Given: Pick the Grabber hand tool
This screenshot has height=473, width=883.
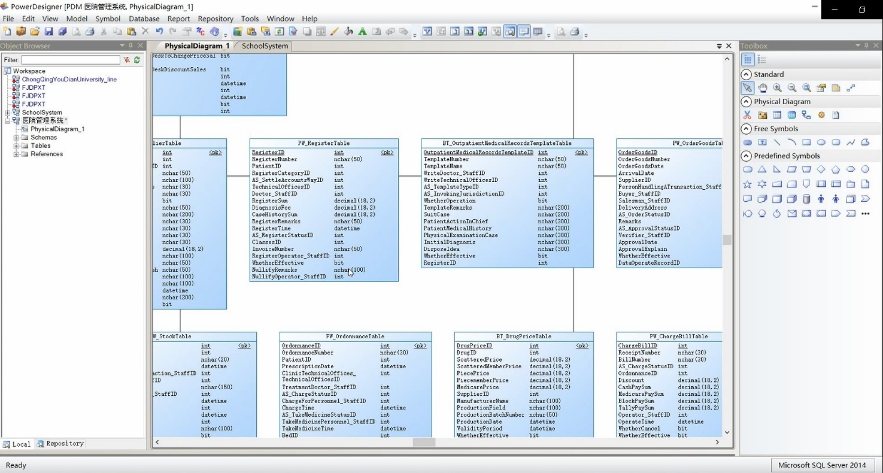Looking at the screenshot, I should coord(762,88).
